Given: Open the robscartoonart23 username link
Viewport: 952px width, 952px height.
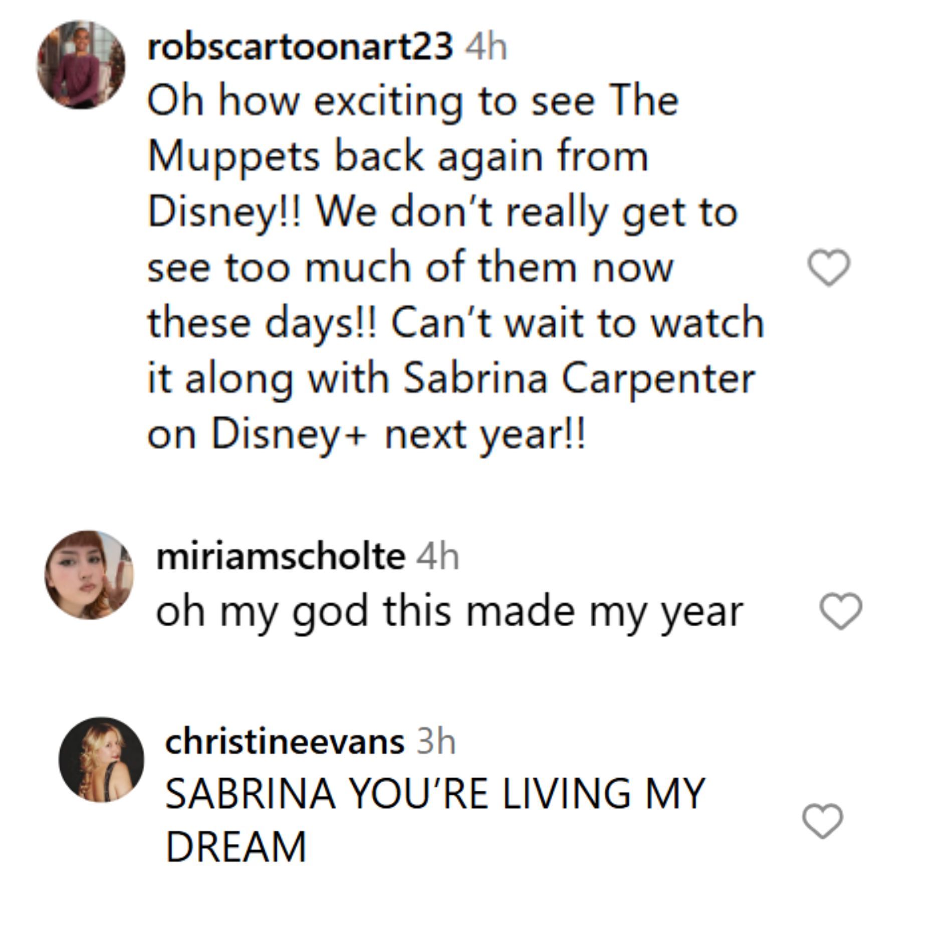Looking at the screenshot, I should coord(300,48).
